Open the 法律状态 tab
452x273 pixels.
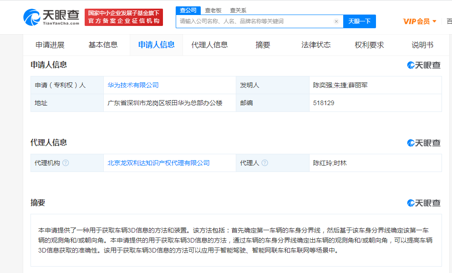point(316,45)
